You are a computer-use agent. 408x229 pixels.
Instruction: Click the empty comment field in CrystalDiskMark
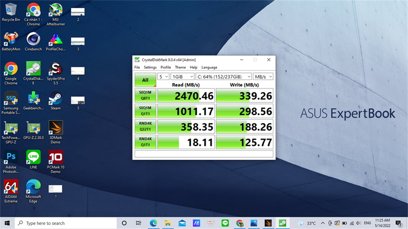click(x=204, y=154)
